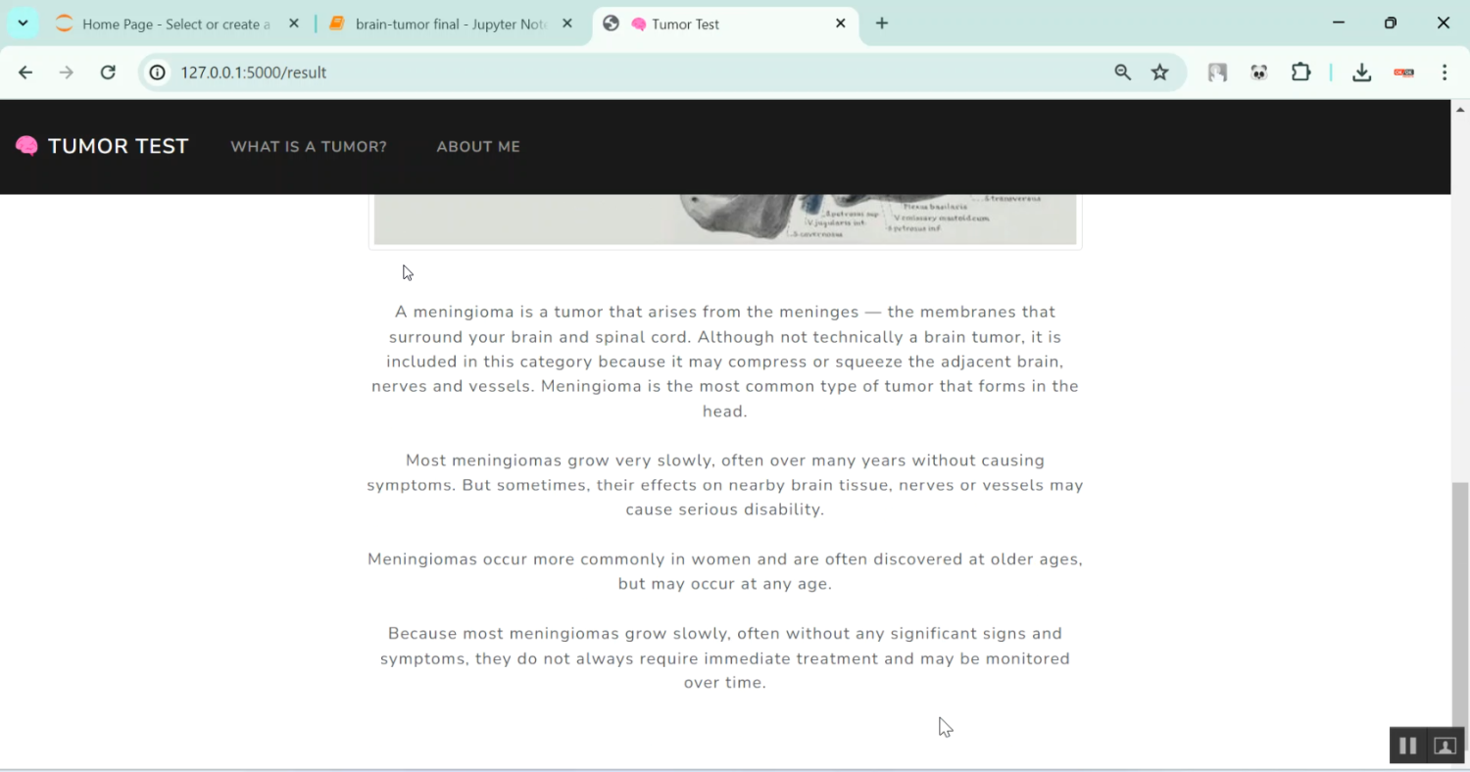Open the browser downloads icon

point(1362,72)
